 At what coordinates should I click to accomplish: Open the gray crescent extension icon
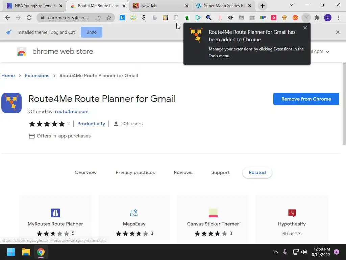[x=155, y=18]
